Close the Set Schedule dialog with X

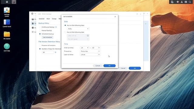[x=115, y=17]
